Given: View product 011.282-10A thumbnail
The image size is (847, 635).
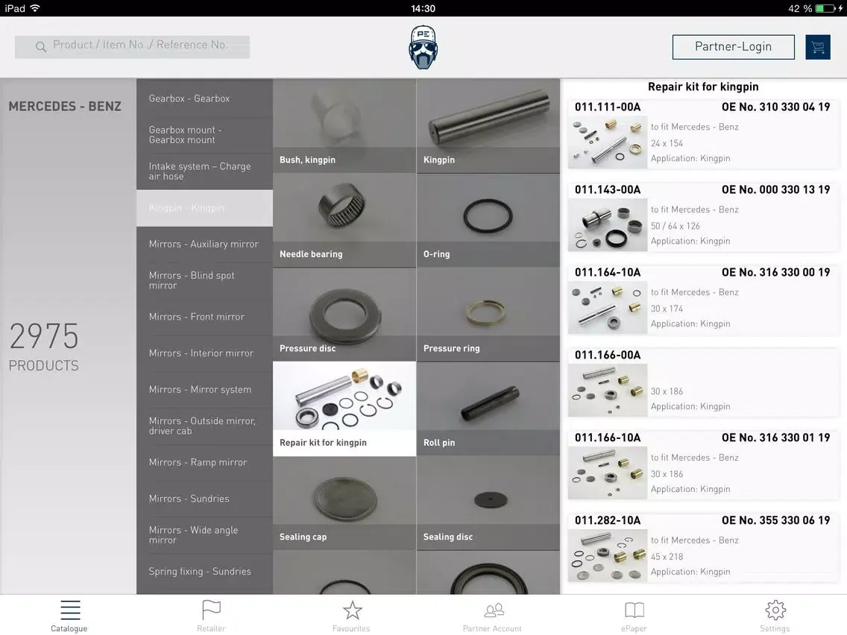Looking at the screenshot, I should [608, 555].
